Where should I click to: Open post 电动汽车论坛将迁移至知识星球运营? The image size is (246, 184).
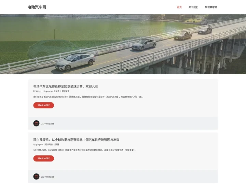point(66,86)
